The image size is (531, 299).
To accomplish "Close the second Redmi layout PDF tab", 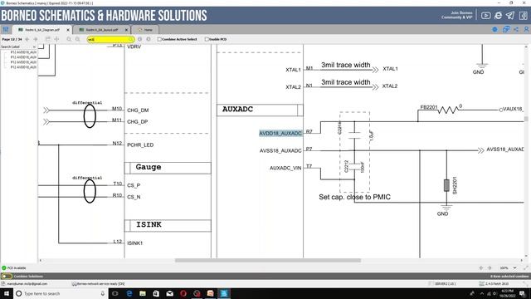I will pos(126,30).
